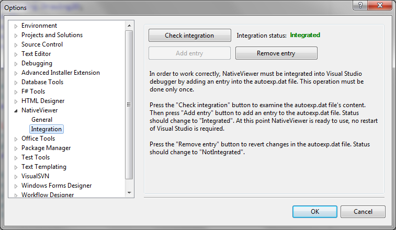Select the VisualSVN category

[x=35, y=176]
